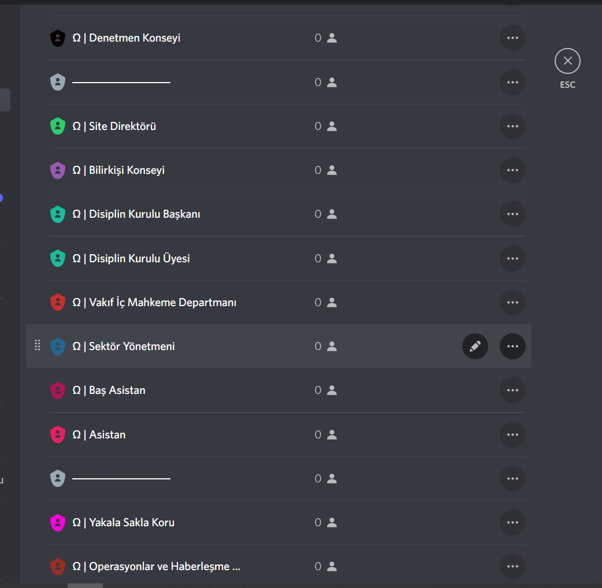Click the purple shield icon beside Ω | Bilirkişi Konseyi
This screenshot has width=602, height=588.
(x=58, y=170)
